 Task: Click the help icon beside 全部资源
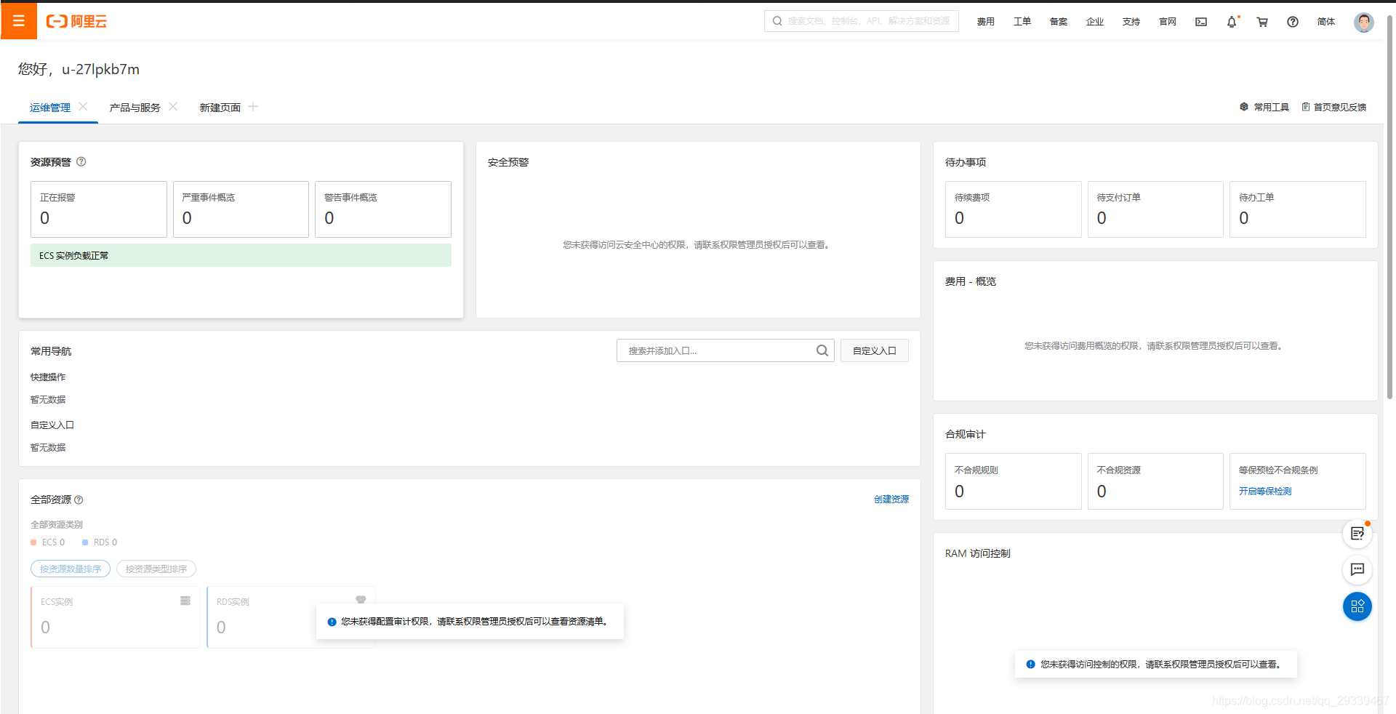point(79,500)
